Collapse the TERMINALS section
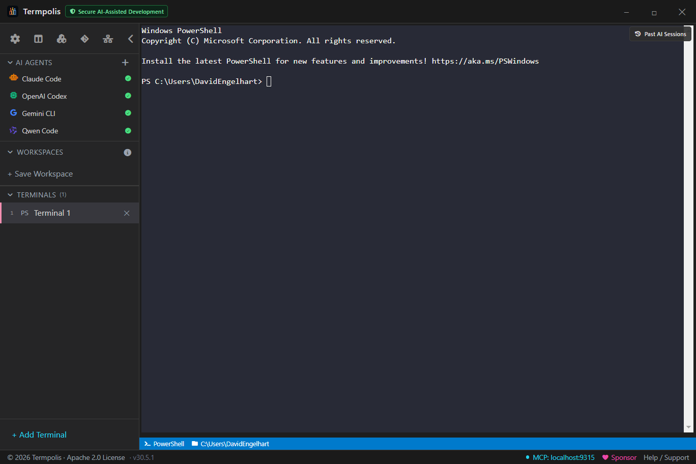Image resolution: width=696 pixels, height=464 pixels. click(x=10, y=195)
